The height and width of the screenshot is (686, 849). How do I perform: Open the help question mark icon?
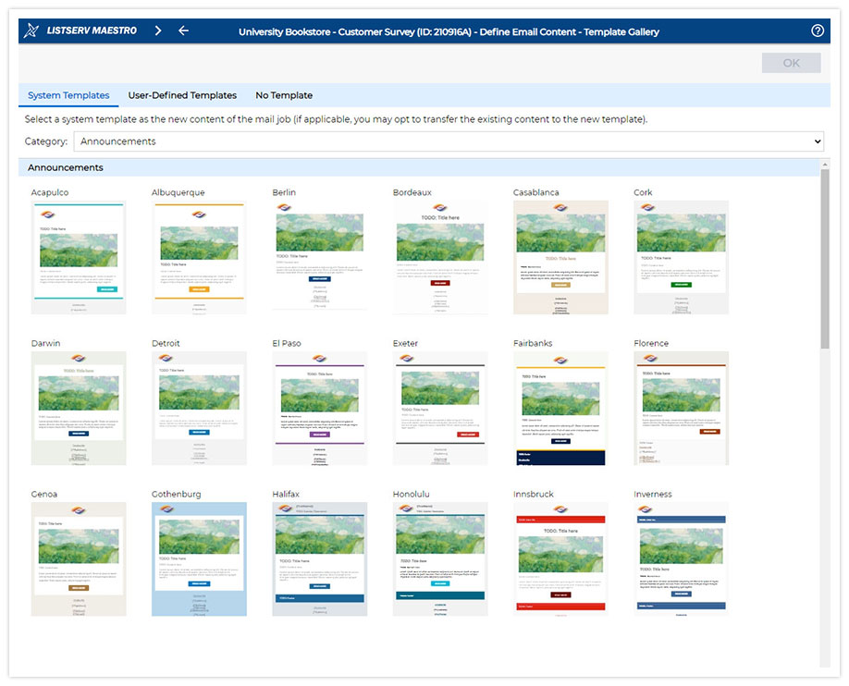[x=817, y=31]
